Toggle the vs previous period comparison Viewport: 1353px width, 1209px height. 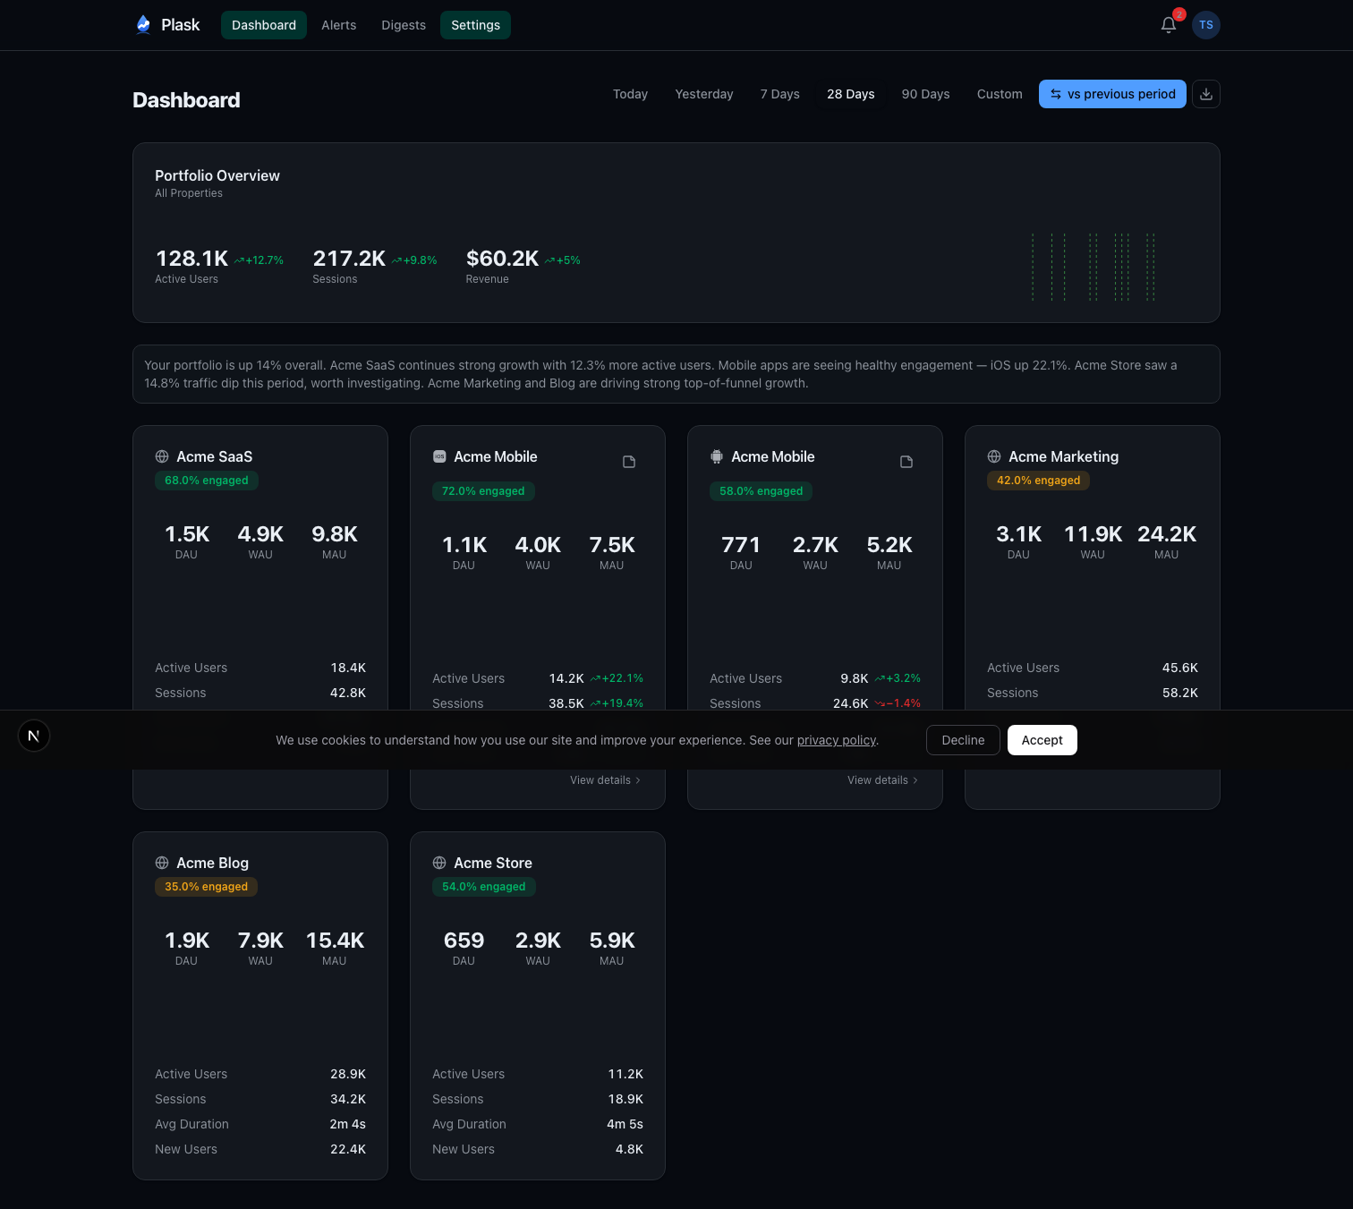pos(1112,94)
